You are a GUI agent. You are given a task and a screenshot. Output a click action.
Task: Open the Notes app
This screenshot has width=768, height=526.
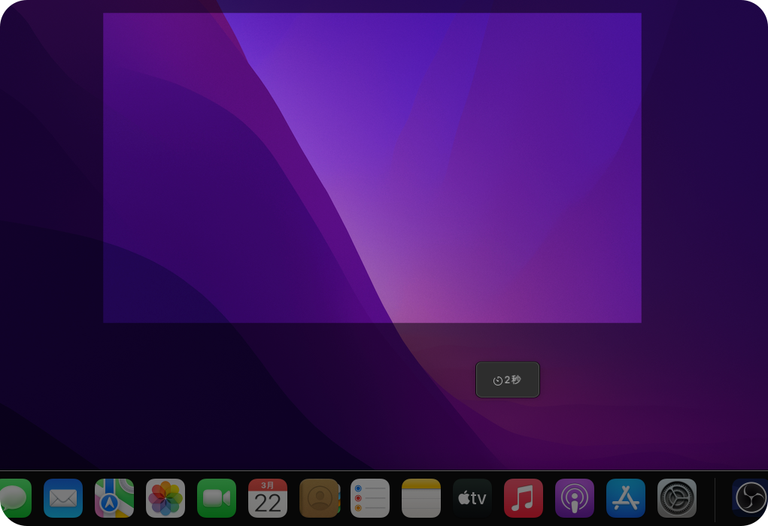(x=421, y=498)
